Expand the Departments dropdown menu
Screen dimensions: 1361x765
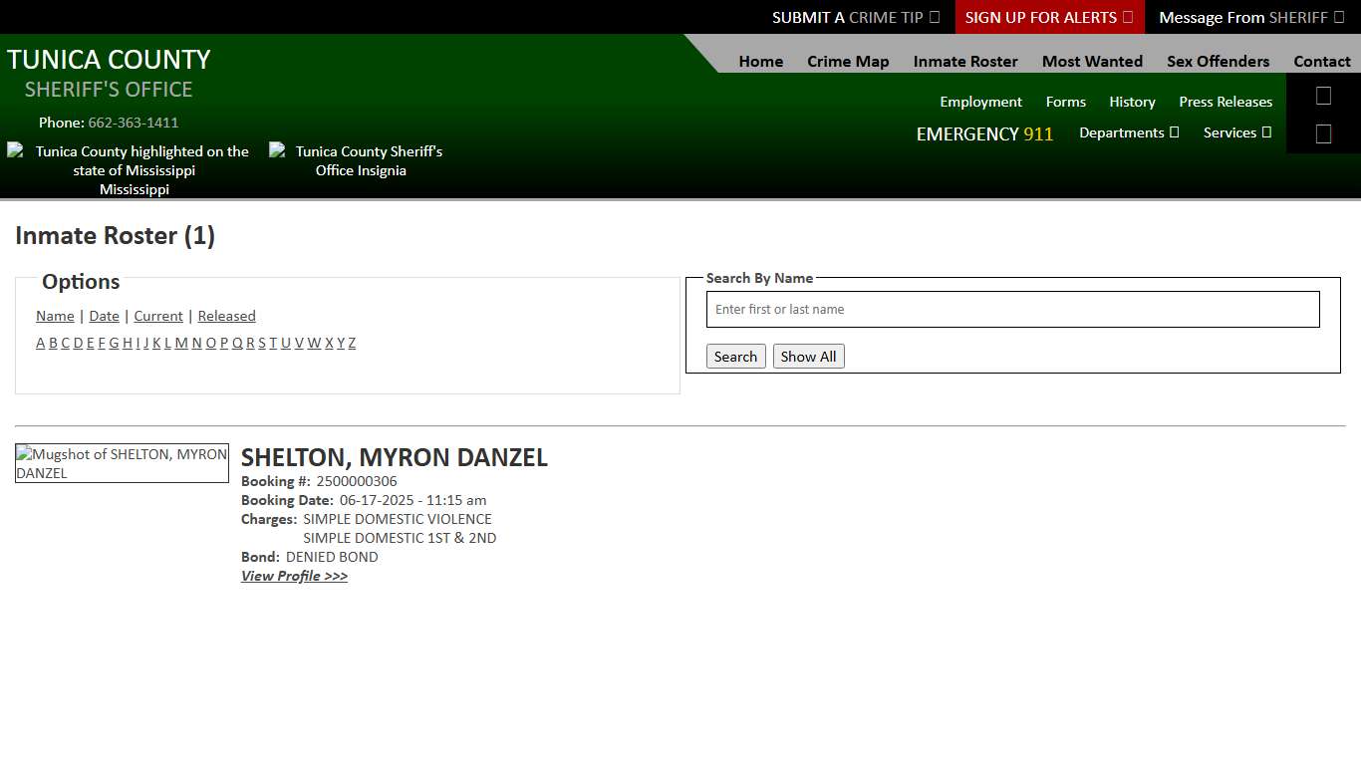(1128, 132)
